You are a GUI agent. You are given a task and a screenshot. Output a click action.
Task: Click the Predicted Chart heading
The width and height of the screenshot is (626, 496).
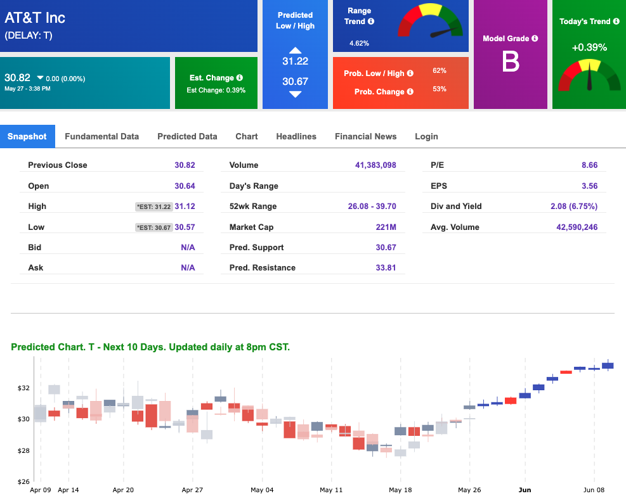click(x=150, y=347)
